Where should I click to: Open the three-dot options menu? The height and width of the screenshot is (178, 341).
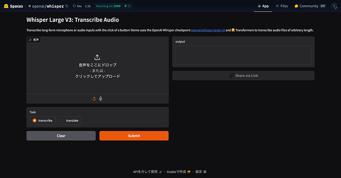pos(334,6)
